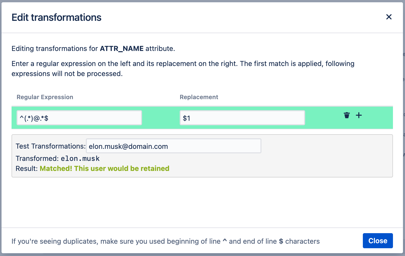Delete the transformation row with trash icon

(x=347, y=115)
